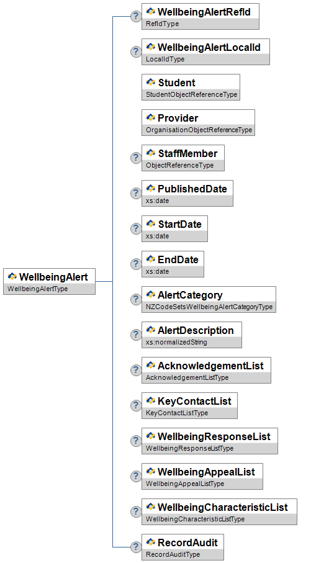Select the WellbeingResponseList element
Screen dimensions: 311x563
click(x=210, y=441)
